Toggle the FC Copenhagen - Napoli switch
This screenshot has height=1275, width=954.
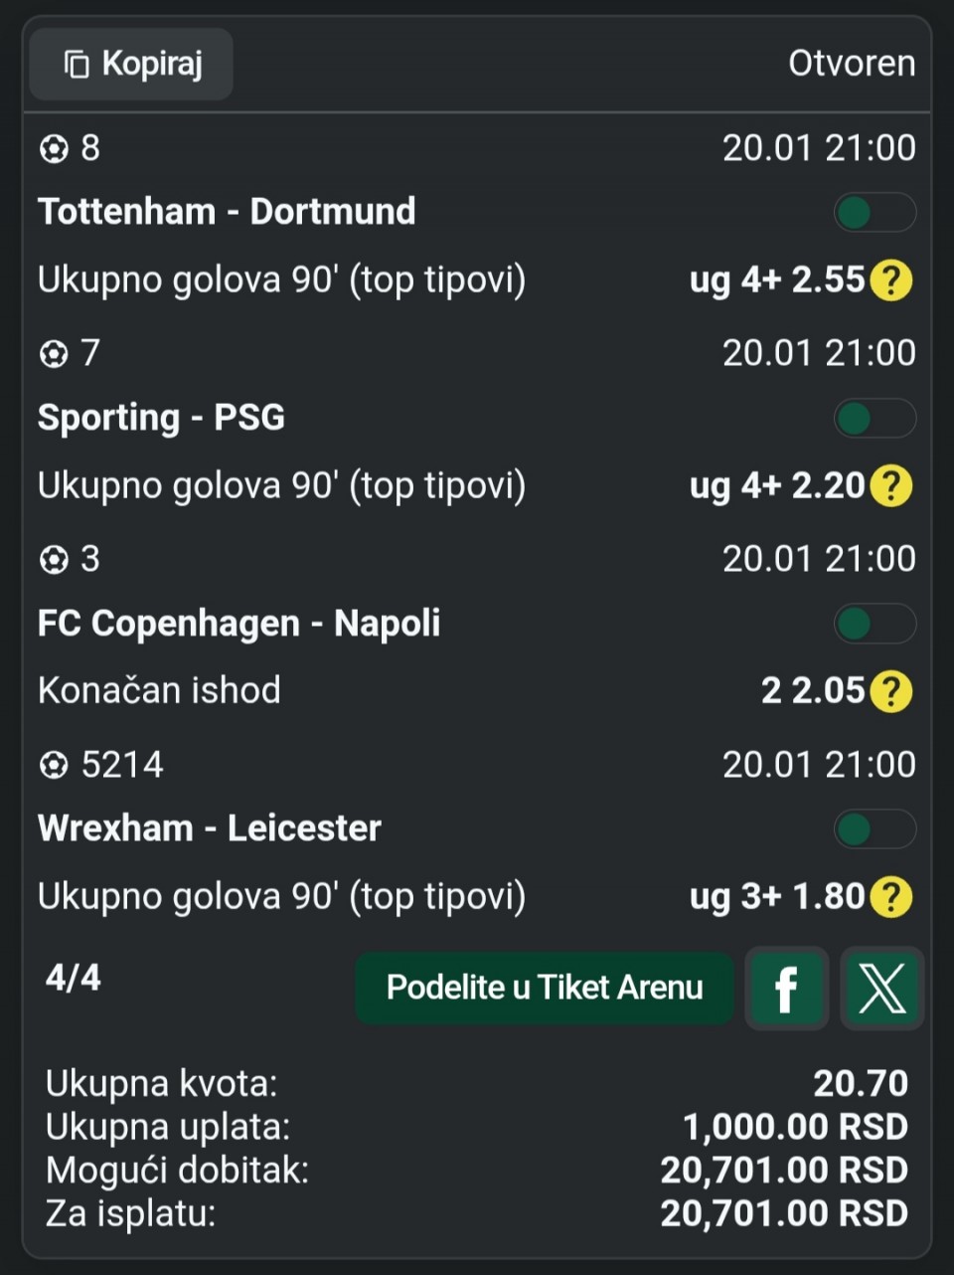click(874, 625)
